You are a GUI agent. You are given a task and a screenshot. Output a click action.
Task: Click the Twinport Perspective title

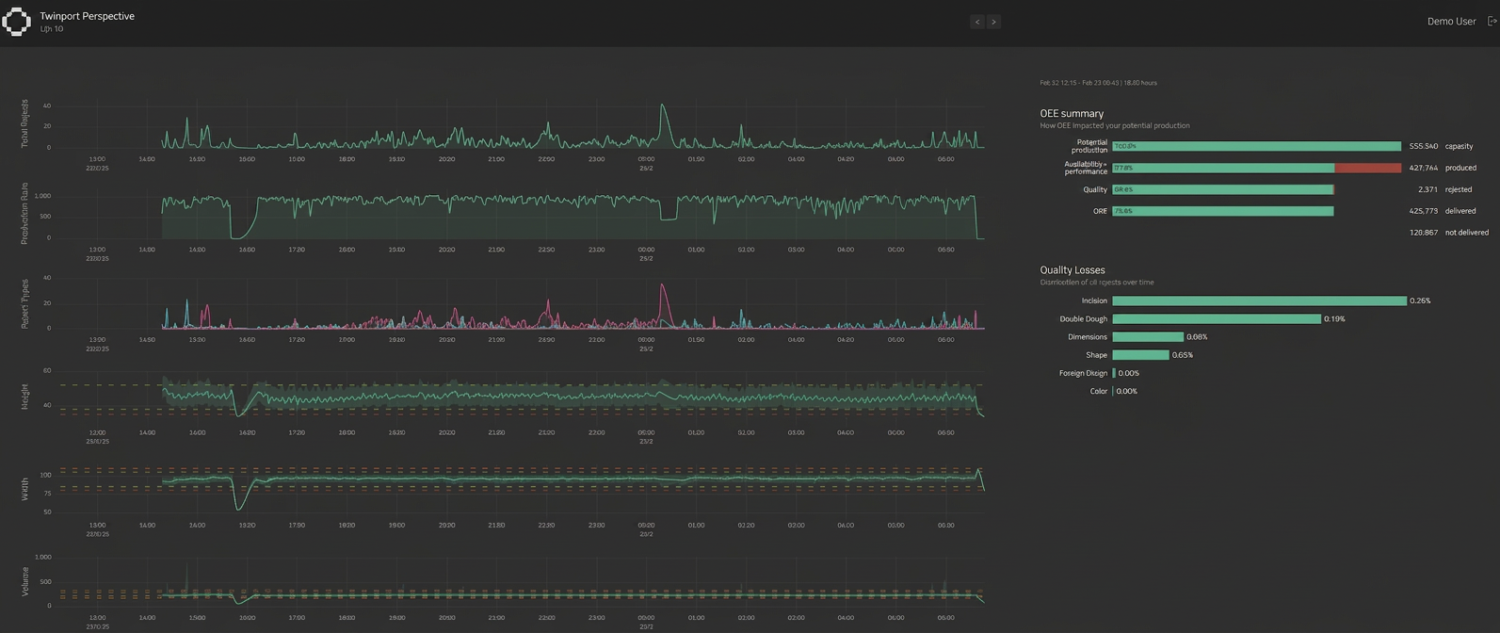click(87, 16)
